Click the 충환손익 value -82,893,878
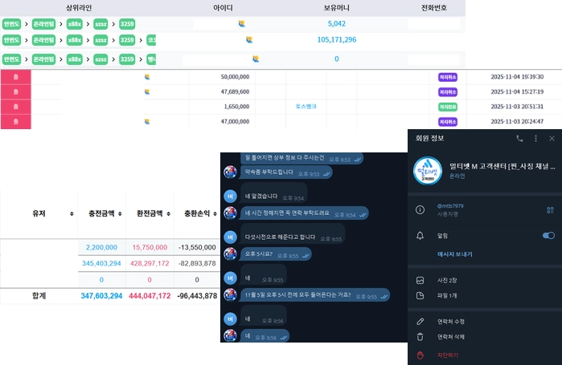The height and width of the screenshot is (365, 562). [197, 263]
